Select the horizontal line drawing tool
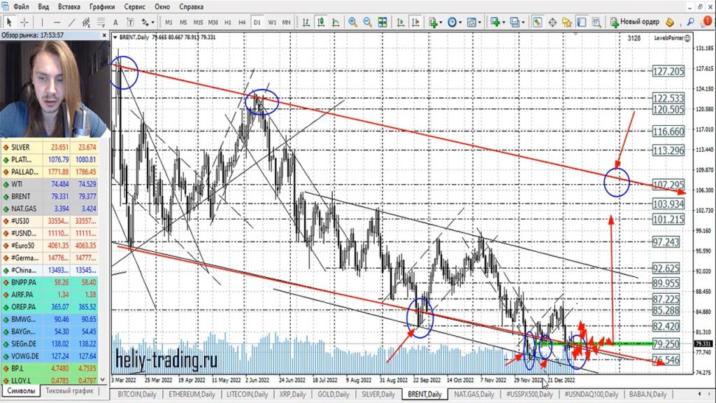 click(59, 22)
